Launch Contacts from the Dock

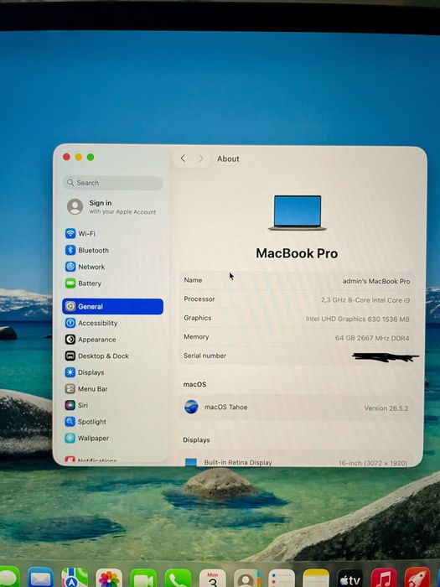click(x=247, y=578)
